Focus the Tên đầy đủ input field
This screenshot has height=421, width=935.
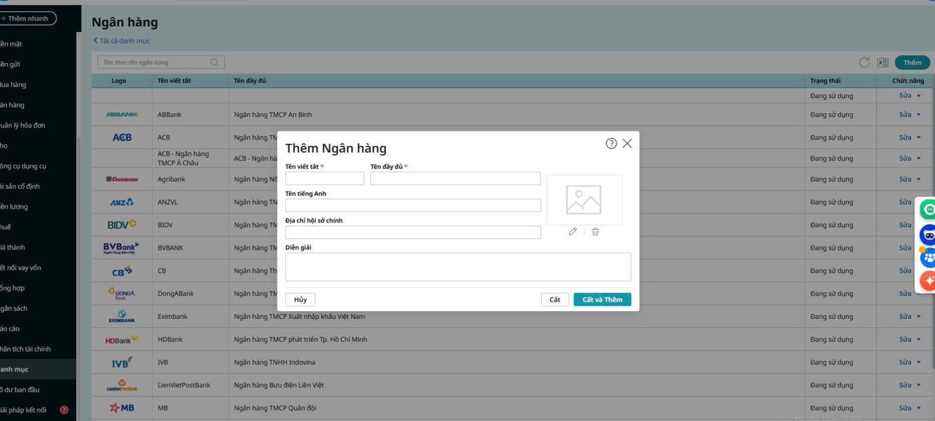click(455, 179)
